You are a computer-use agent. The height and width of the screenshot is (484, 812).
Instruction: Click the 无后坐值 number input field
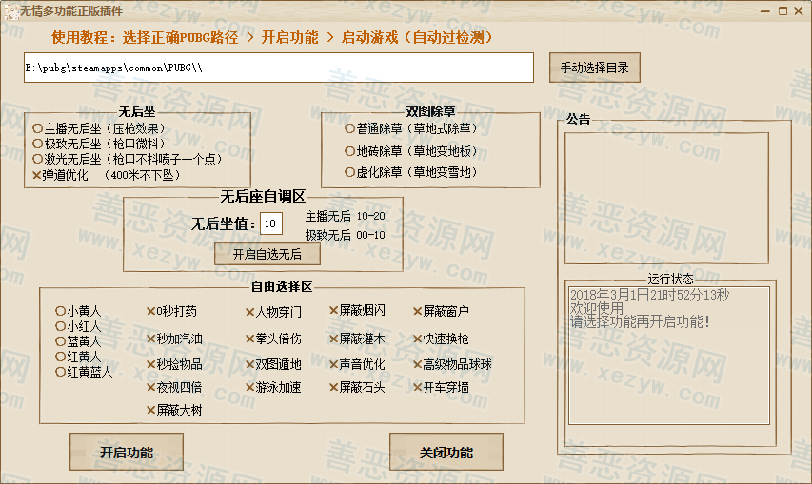click(x=271, y=223)
